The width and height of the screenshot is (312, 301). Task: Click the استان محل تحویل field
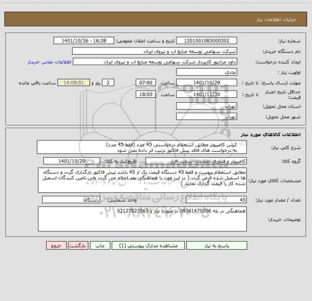[206, 106]
